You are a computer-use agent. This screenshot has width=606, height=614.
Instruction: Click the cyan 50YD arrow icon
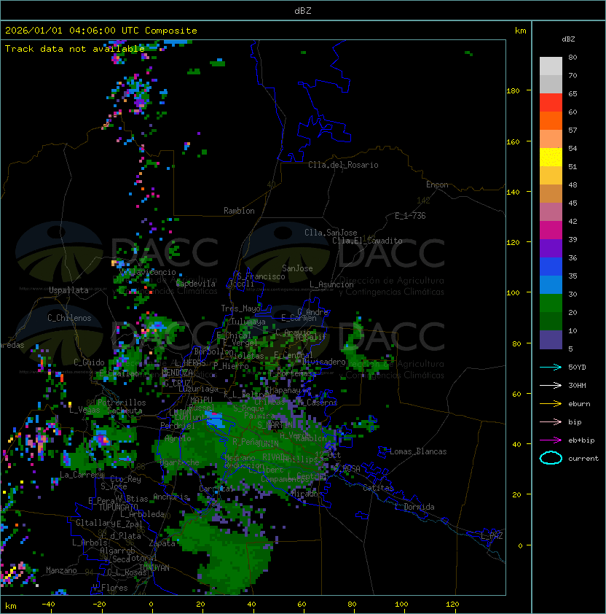551,367
